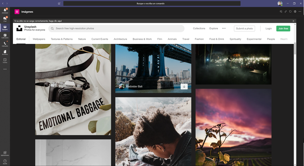304x166 pixels.
Task: Open Aplicaciones store in sidebar
Action: pos(5,153)
